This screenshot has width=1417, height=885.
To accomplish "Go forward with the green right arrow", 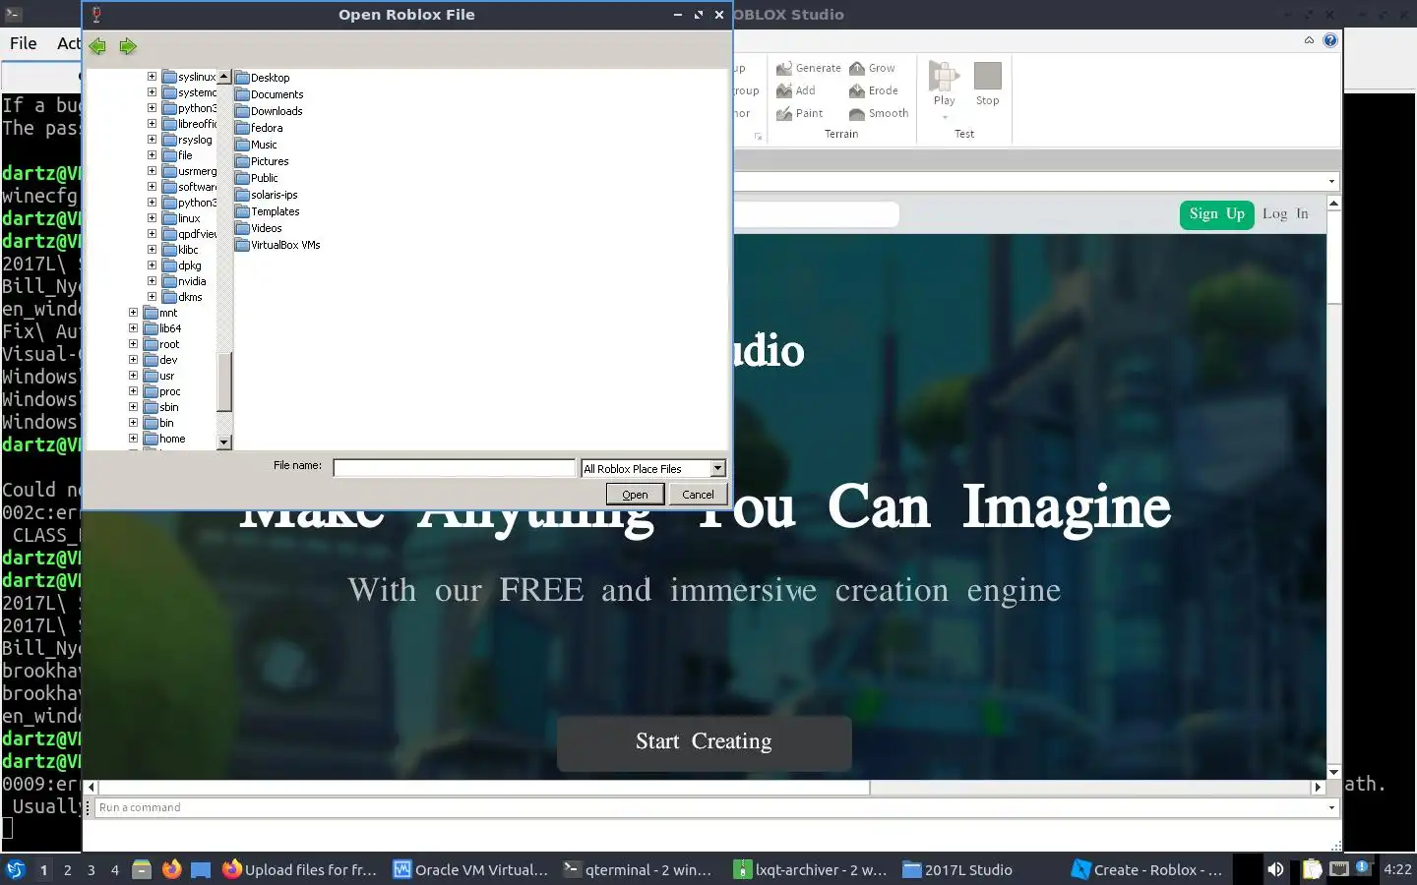I will pos(128,46).
